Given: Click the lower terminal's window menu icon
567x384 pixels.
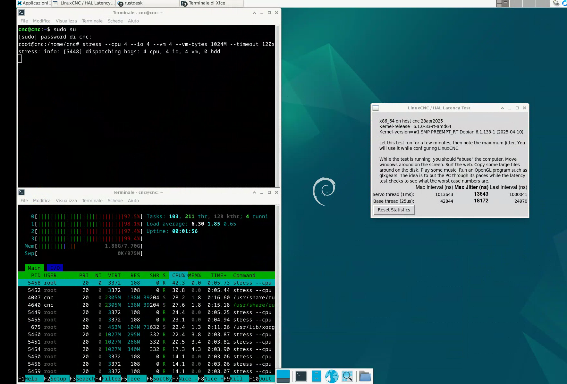Looking at the screenshot, I should coord(21,192).
